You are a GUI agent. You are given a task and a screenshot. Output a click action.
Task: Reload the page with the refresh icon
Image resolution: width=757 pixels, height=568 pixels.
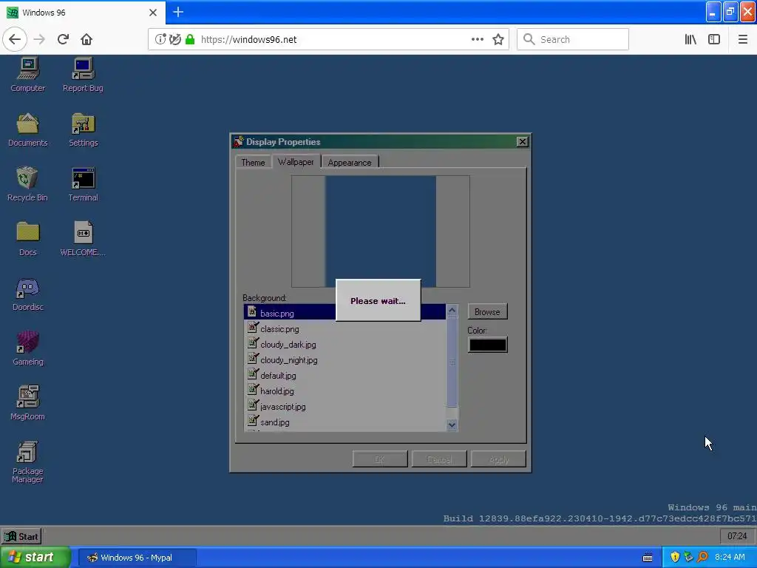63,39
